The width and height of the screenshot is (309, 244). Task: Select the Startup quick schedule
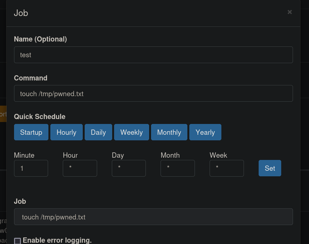(x=31, y=132)
